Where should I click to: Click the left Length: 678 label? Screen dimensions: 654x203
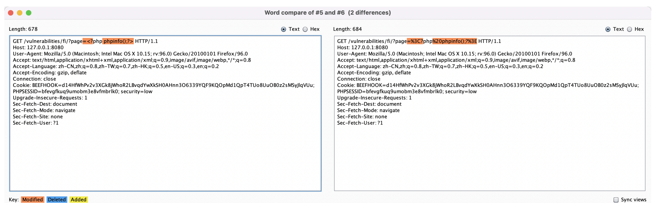tap(23, 29)
